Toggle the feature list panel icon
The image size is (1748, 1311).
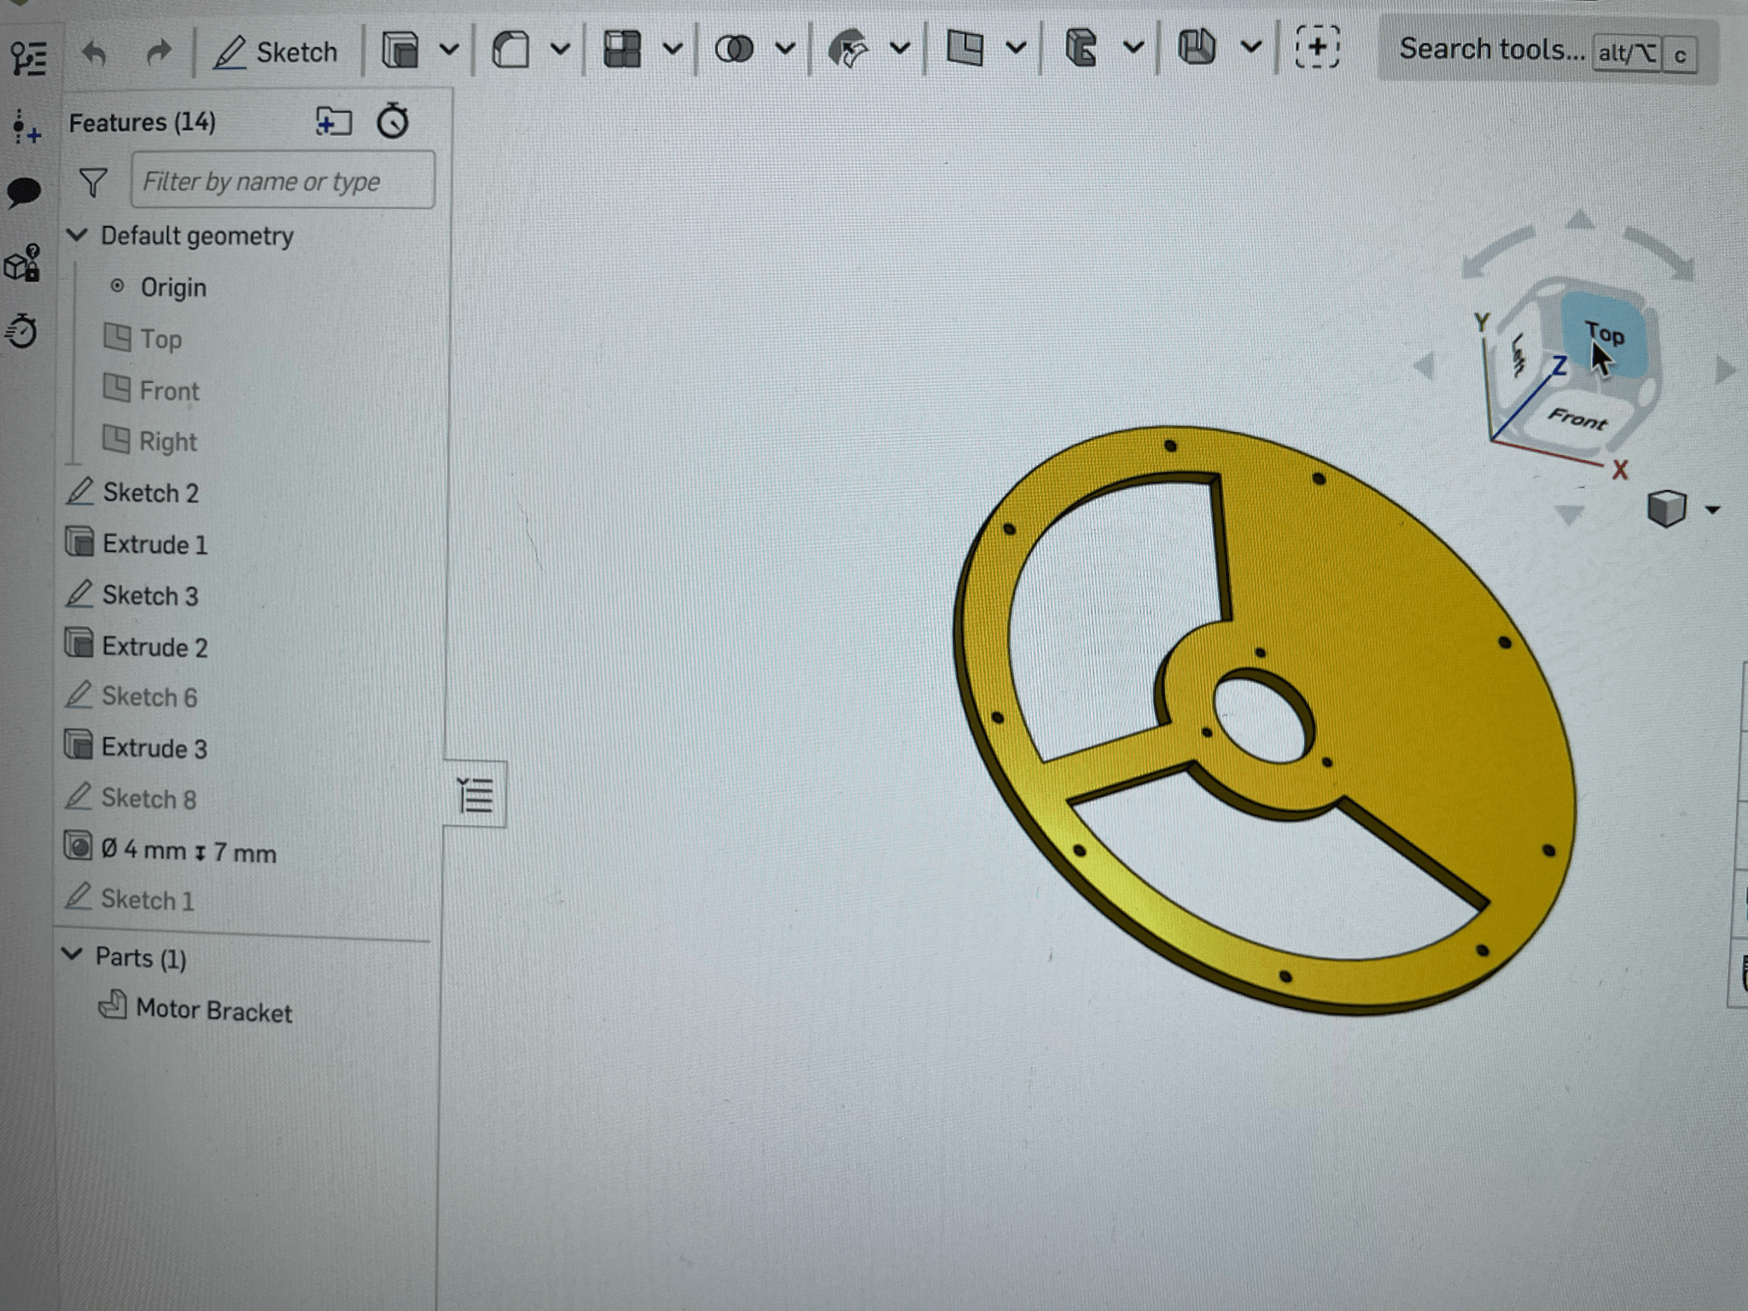[x=28, y=58]
